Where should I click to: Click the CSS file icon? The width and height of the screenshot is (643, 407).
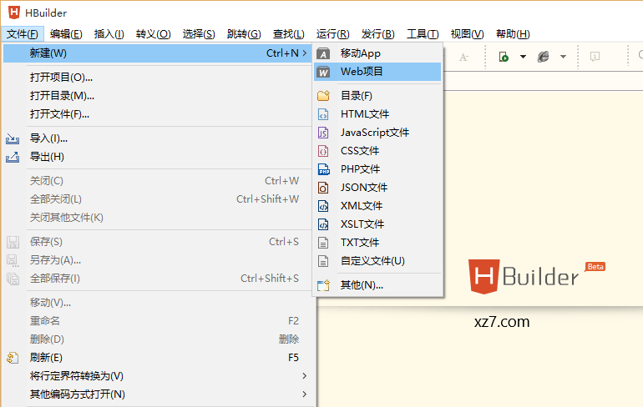click(x=323, y=151)
